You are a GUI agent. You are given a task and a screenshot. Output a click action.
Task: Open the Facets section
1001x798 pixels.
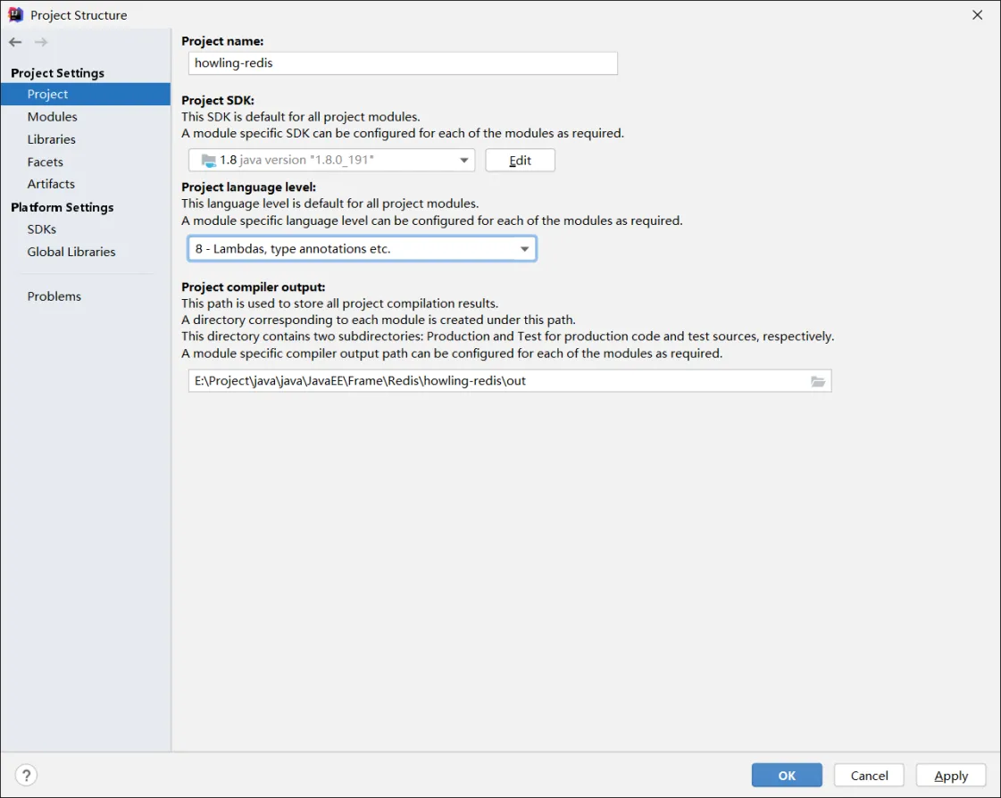click(x=45, y=162)
